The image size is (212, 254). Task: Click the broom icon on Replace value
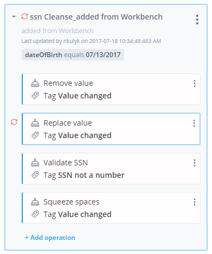tap(35, 123)
